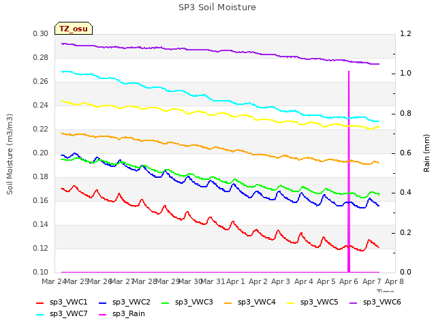Click the Apr 4 x-axis date label
Image resolution: width=436 pixels, height=327 pixels.
point(303,281)
